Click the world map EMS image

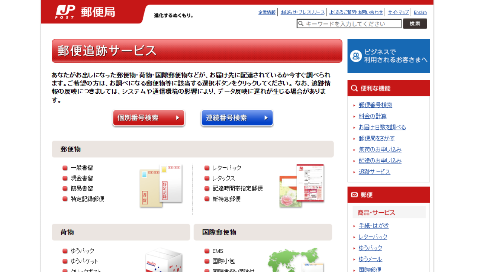[x=295, y=260]
